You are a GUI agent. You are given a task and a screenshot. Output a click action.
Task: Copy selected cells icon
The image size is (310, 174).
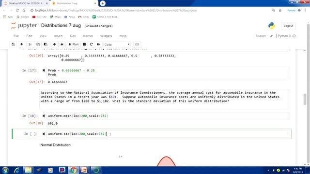point(38,44)
